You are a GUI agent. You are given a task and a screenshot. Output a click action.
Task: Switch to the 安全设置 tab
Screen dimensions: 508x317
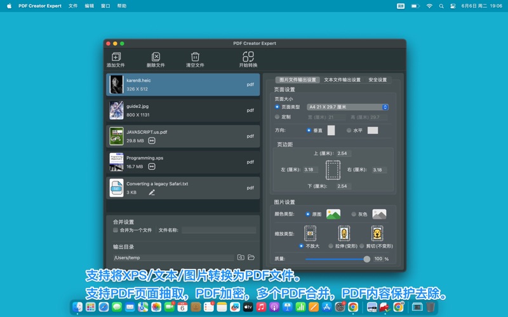tap(377, 80)
